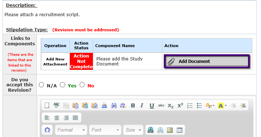Click the 'Description:' heading
The width and height of the screenshot is (261, 137).
click(x=21, y=5)
